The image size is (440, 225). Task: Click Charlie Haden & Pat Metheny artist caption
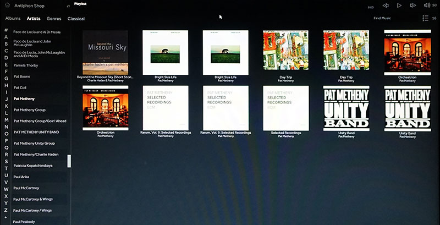point(105,81)
